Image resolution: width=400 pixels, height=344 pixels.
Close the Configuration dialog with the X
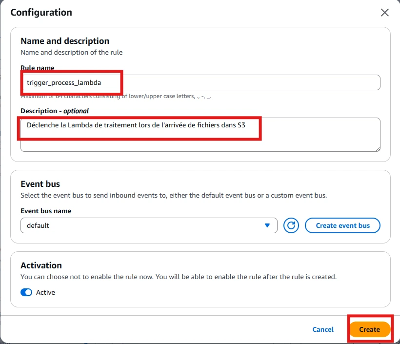(385, 13)
